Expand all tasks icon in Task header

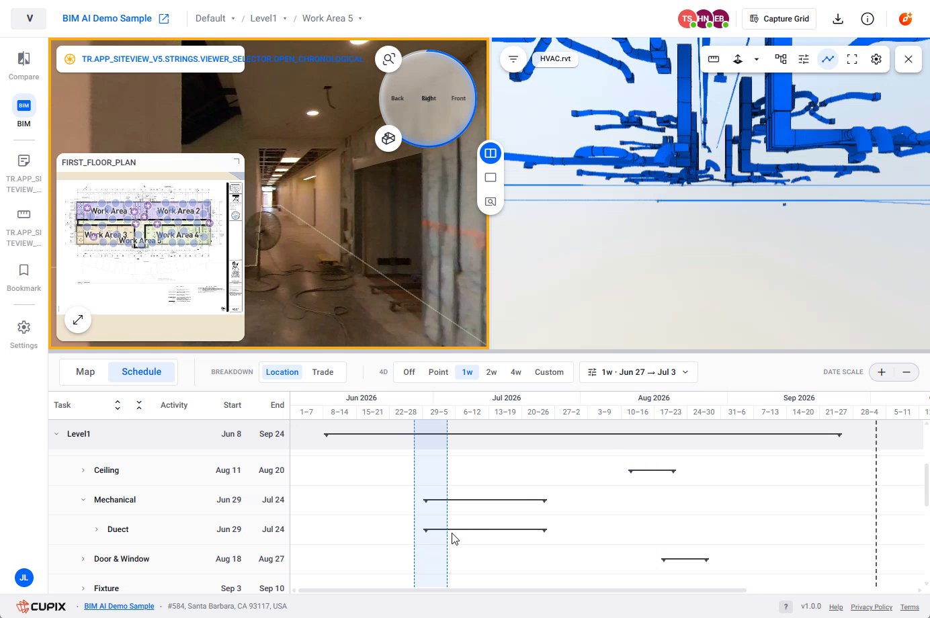click(x=118, y=405)
